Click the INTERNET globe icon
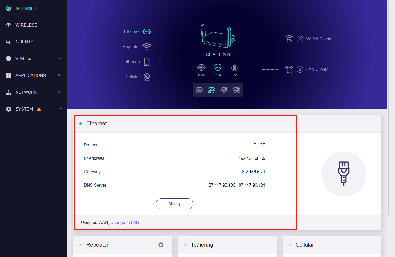 coord(9,8)
